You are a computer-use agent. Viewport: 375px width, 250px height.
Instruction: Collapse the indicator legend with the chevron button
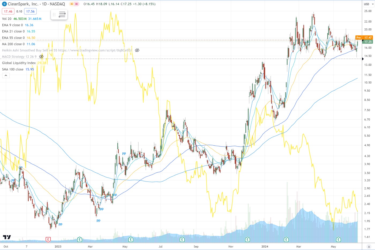[x=6, y=75]
